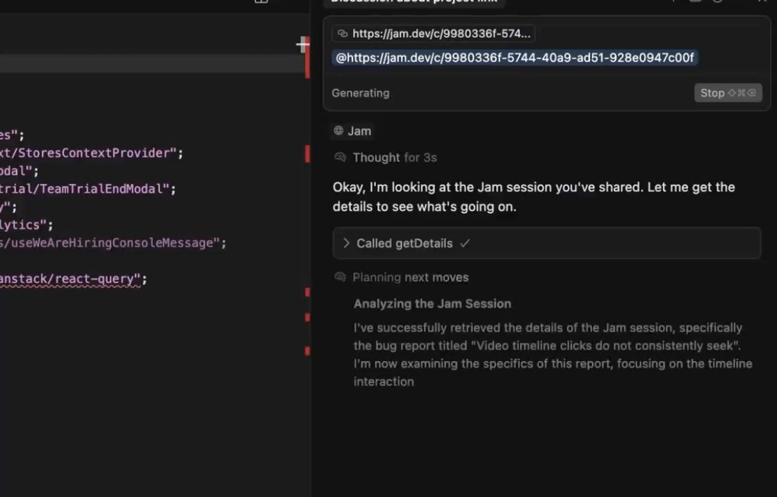
Task: Click the Generating status text
Action: pos(360,93)
